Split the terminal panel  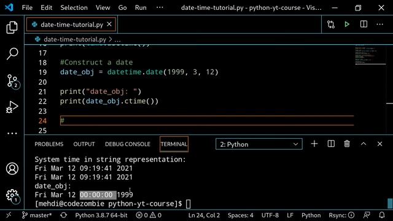(x=331, y=144)
